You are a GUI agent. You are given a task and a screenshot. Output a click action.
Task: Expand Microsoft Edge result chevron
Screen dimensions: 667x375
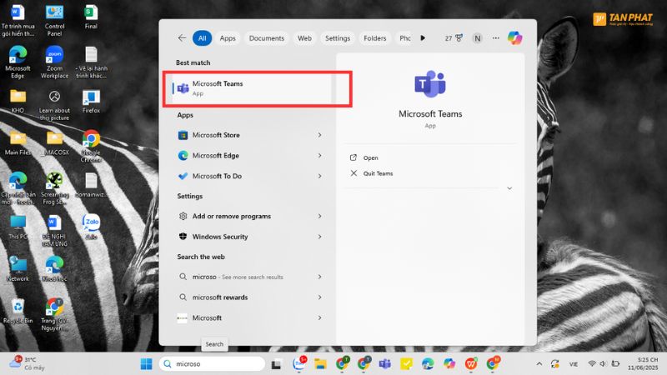319,156
